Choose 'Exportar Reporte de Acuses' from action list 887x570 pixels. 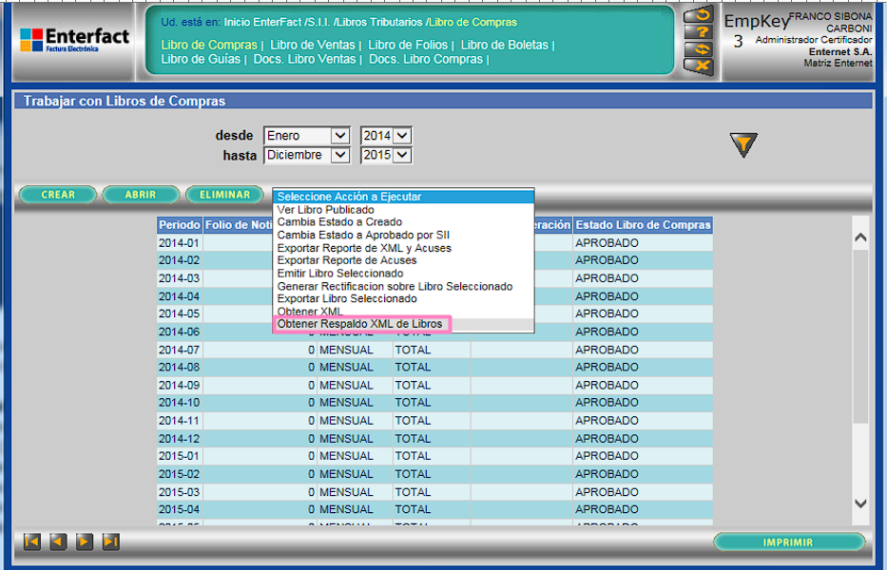pyautogui.click(x=346, y=260)
